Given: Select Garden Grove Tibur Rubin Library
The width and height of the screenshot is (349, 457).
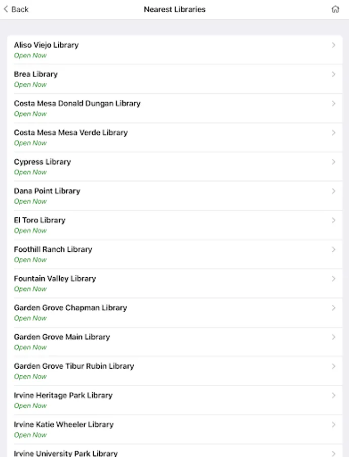Looking at the screenshot, I should point(74,366).
